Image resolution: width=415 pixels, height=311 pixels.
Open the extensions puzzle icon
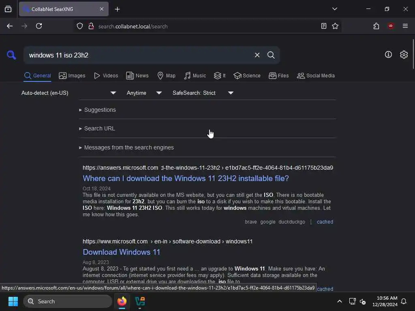tap(376, 26)
